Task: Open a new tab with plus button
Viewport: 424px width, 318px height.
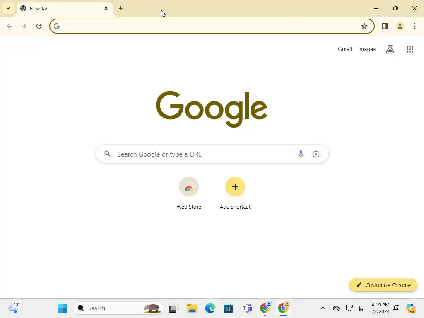Action: (121, 8)
